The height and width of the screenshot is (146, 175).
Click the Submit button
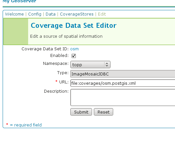tap(81, 112)
